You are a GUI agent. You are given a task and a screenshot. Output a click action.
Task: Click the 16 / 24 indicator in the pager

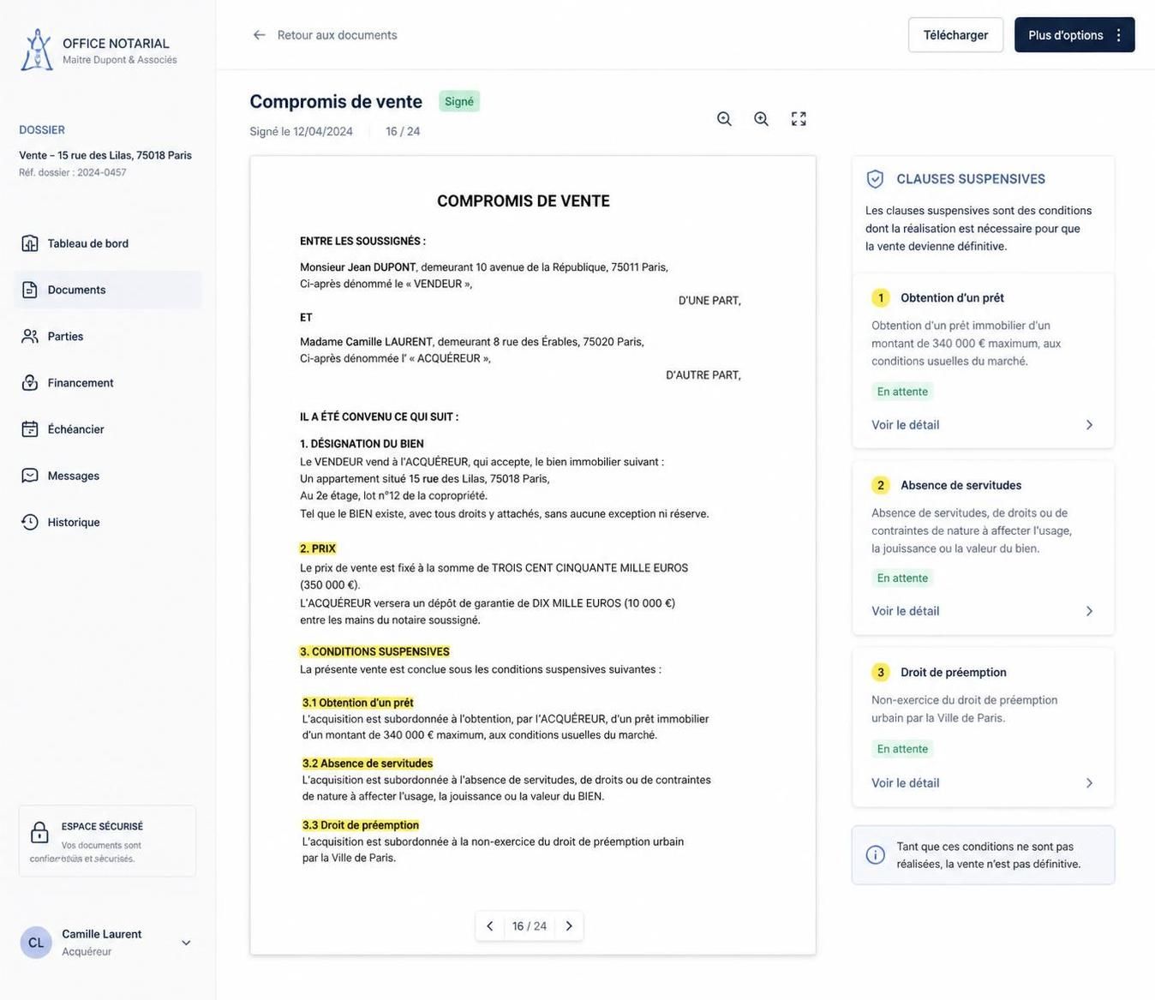click(x=530, y=926)
